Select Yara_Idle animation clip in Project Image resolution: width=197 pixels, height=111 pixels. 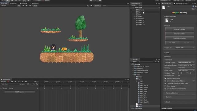[x=143, y=92]
